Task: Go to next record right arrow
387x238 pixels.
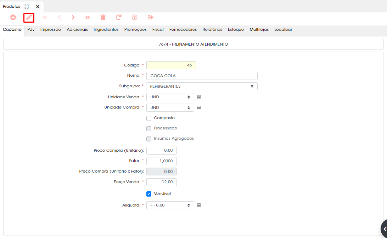Action: tap(73, 17)
